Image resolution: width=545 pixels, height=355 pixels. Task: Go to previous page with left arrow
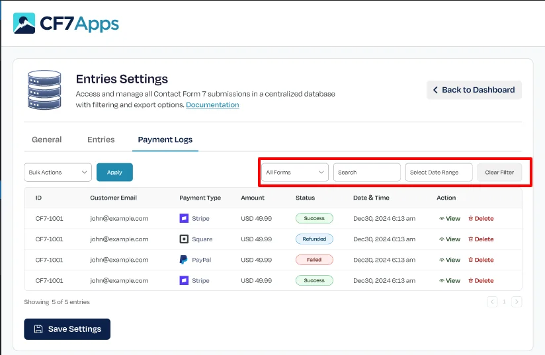click(492, 302)
